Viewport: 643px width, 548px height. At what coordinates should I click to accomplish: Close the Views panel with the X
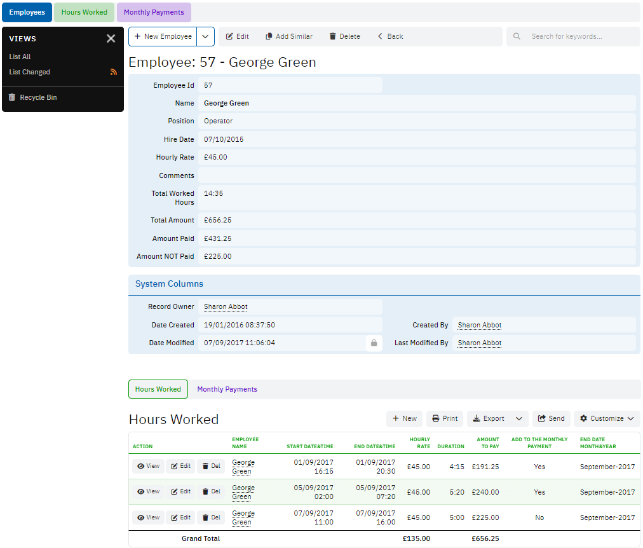coord(111,39)
